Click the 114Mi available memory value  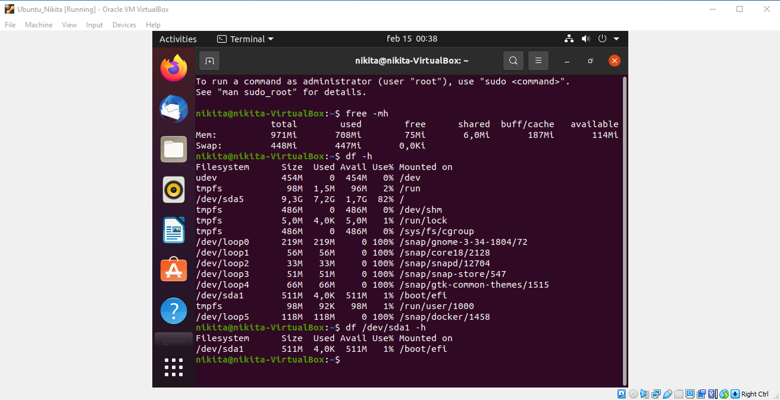(x=605, y=135)
